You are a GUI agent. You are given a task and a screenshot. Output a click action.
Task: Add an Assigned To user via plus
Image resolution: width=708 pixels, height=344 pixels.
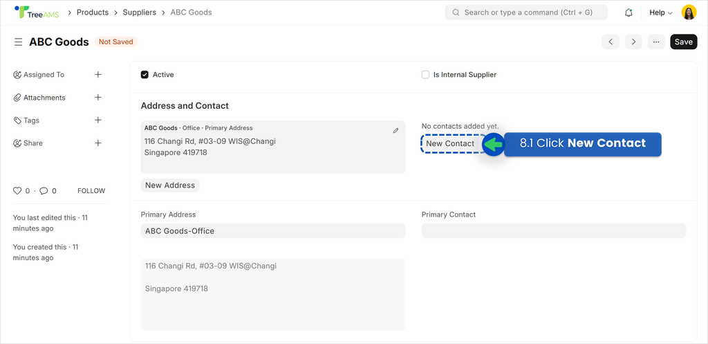[98, 75]
